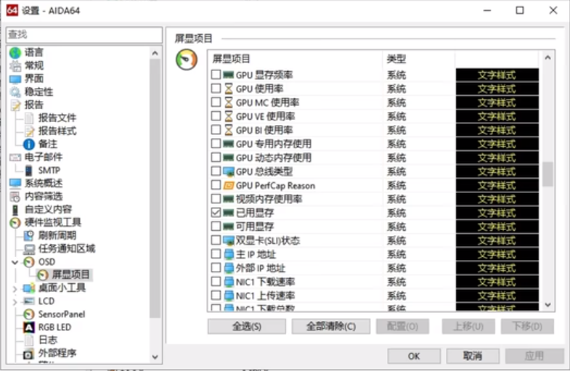The image size is (570, 371).
Task: Click the LCD display icon
Action: pyautogui.click(x=29, y=301)
